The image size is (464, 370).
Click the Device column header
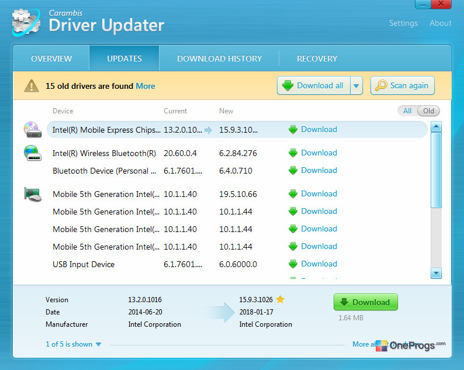coord(63,111)
